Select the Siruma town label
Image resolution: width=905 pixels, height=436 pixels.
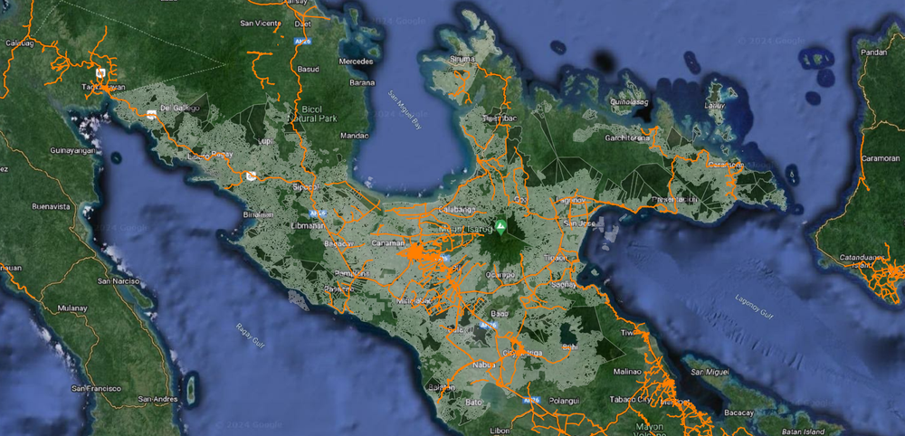[463, 58]
